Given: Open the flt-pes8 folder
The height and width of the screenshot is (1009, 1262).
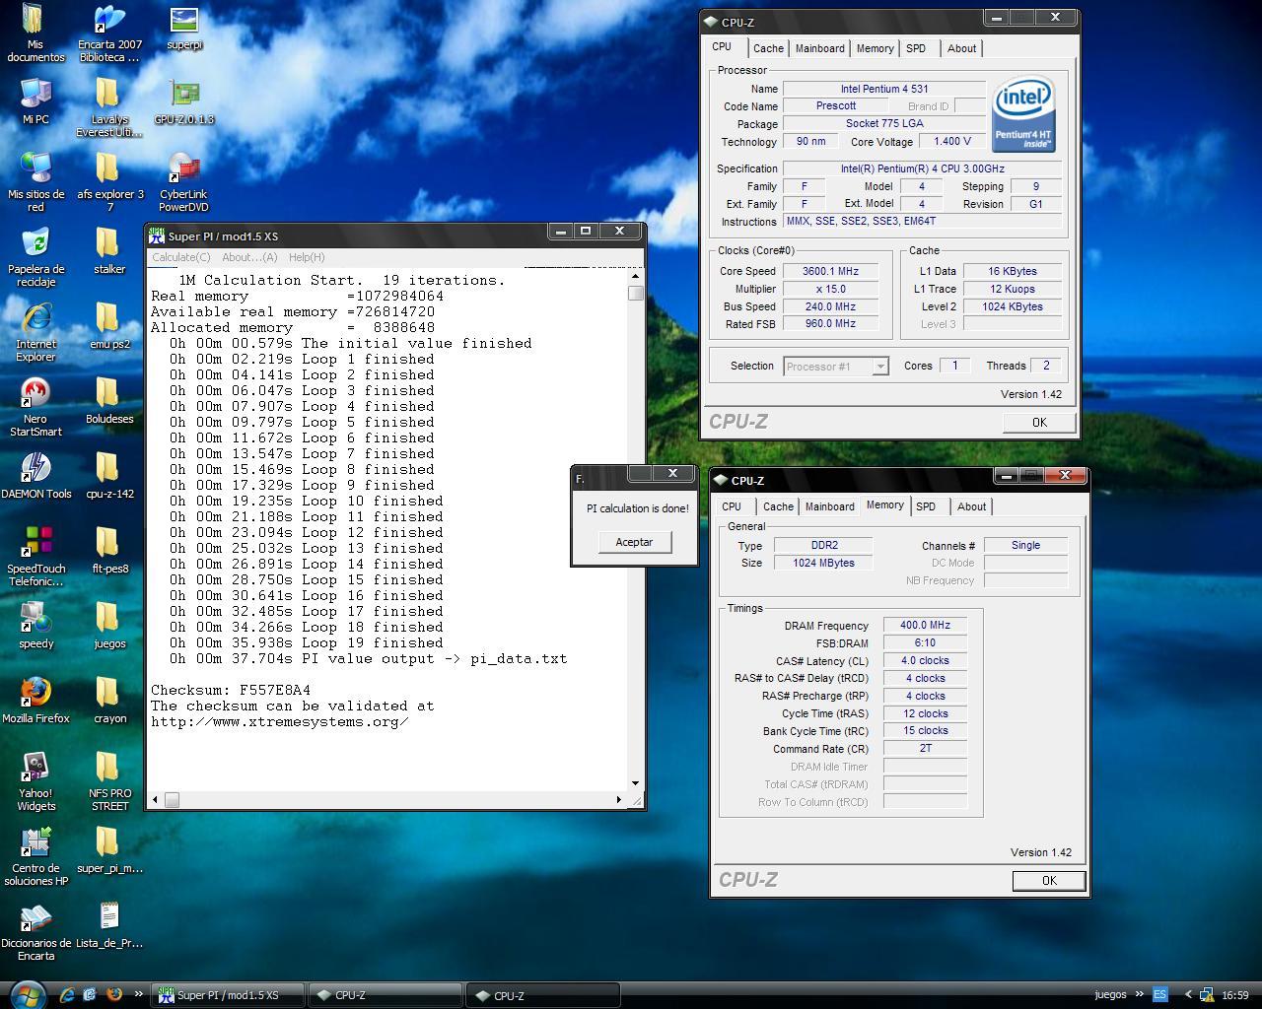Looking at the screenshot, I should pyautogui.click(x=109, y=551).
